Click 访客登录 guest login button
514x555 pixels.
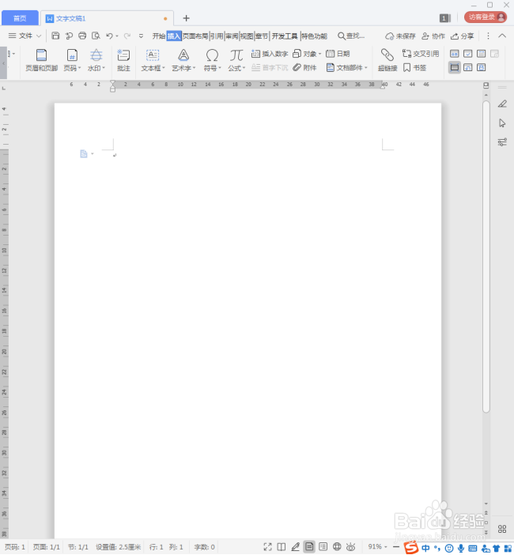tap(486, 17)
